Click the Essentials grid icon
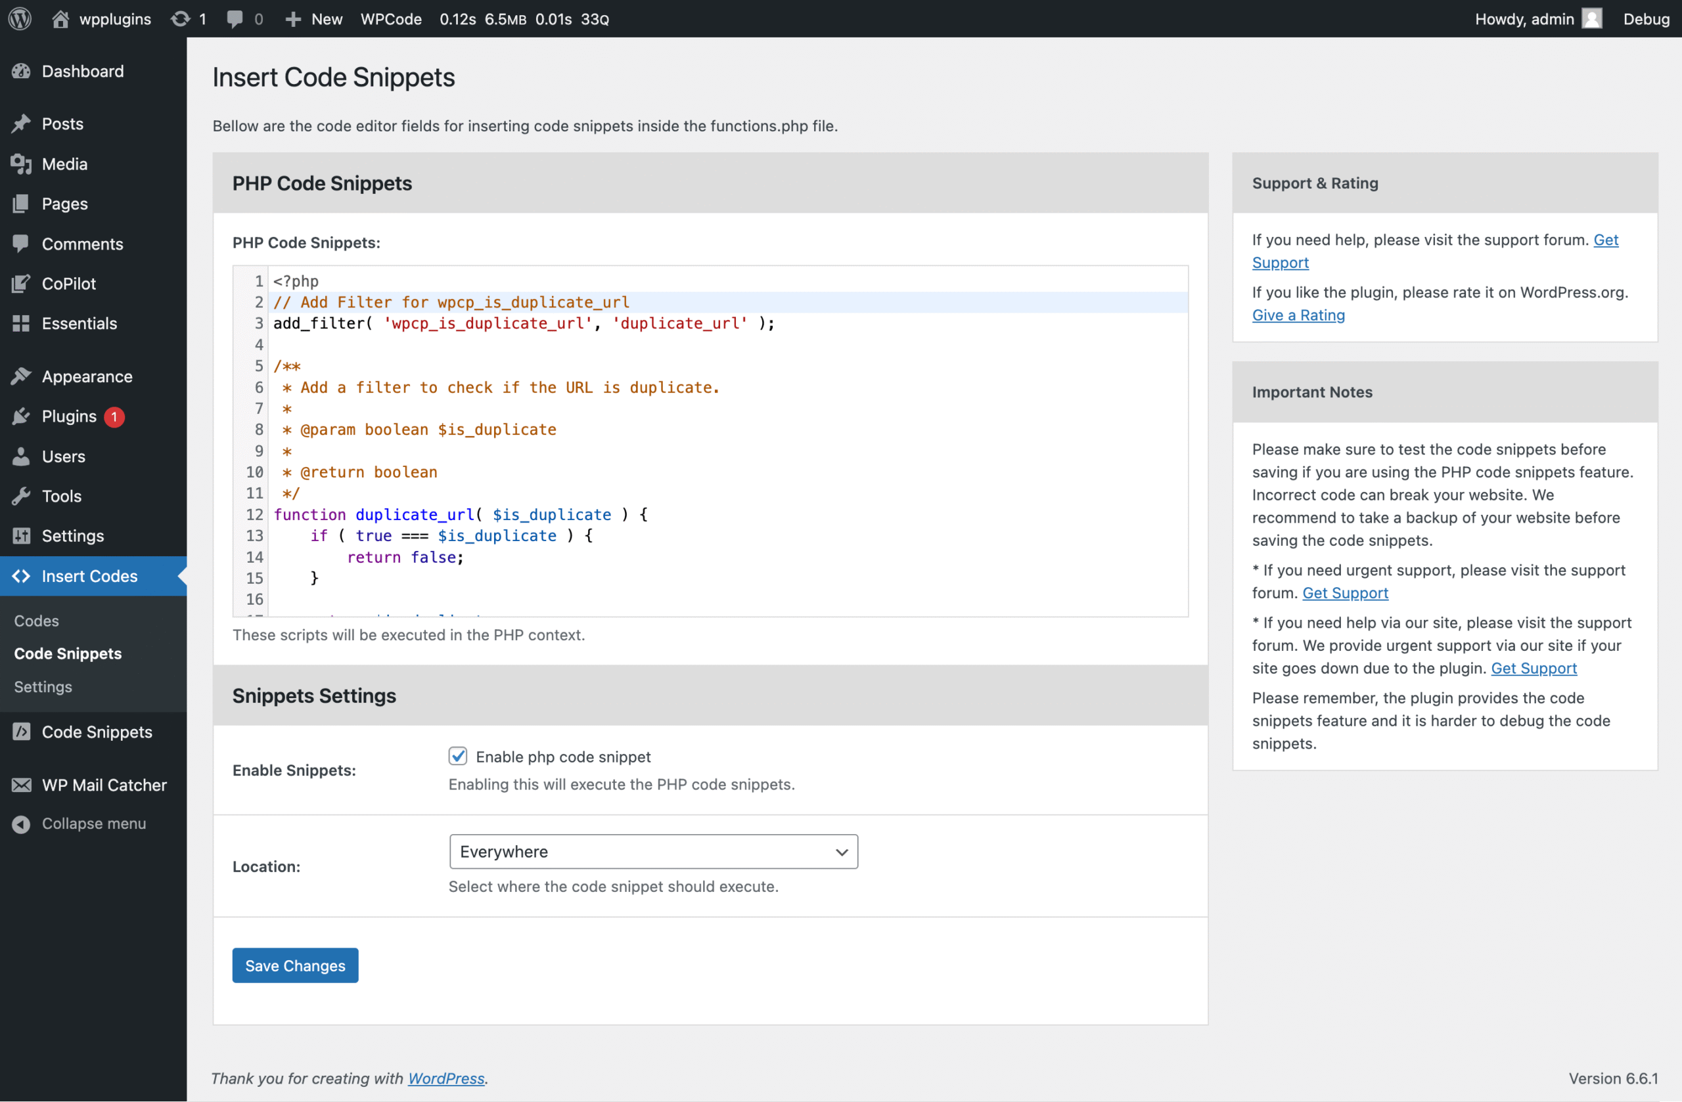 point(21,324)
